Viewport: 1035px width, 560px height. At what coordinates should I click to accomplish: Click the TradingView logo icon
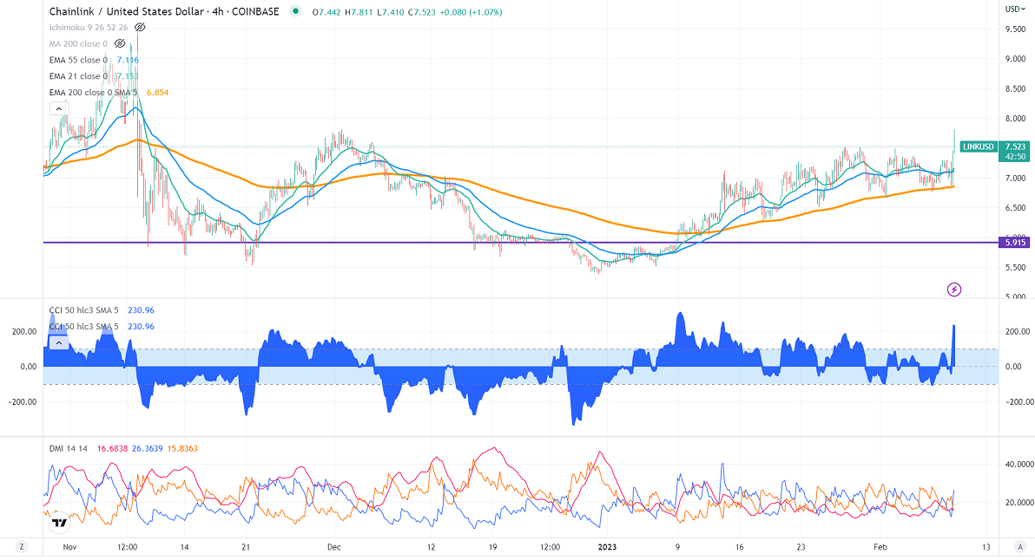tap(59, 521)
